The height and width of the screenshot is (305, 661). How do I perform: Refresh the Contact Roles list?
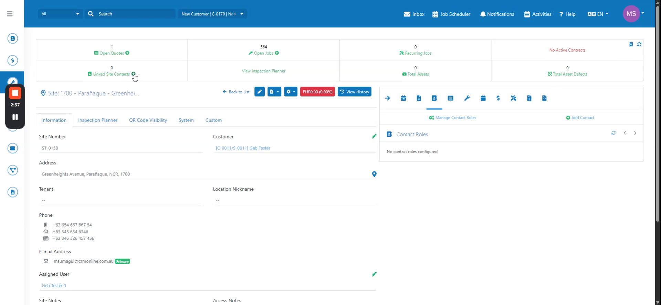tap(613, 133)
